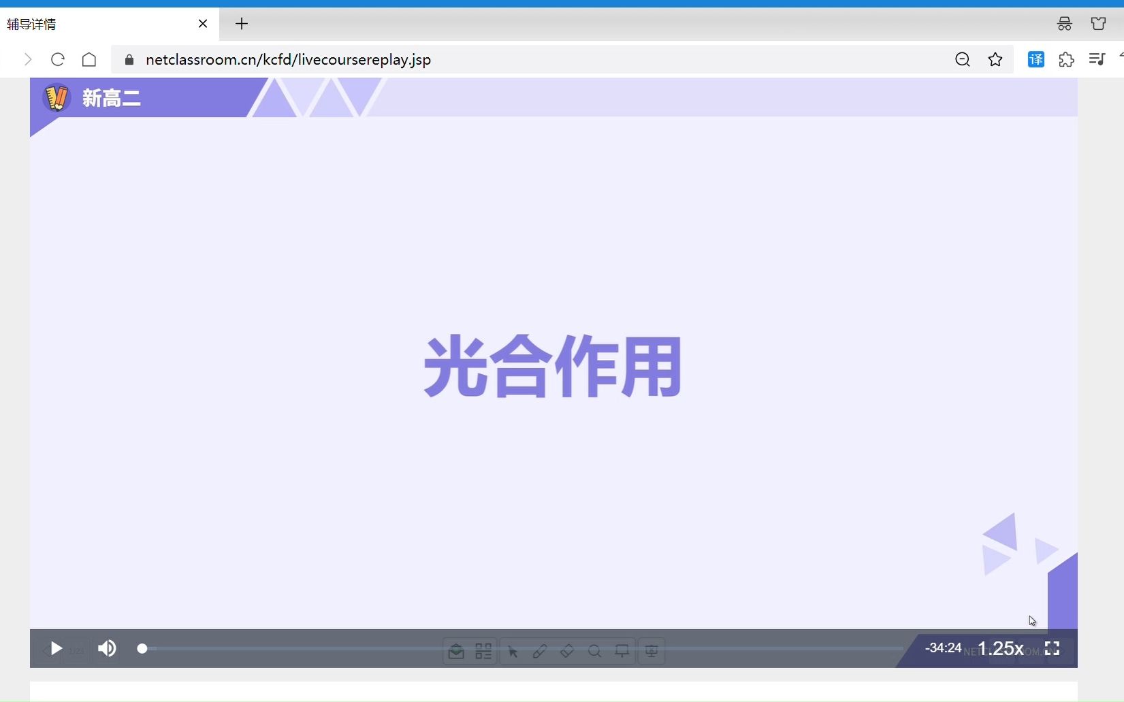The width and height of the screenshot is (1124, 702).
Task: Click the -34:24 remaining time display
Action: (x=943, y=648)
